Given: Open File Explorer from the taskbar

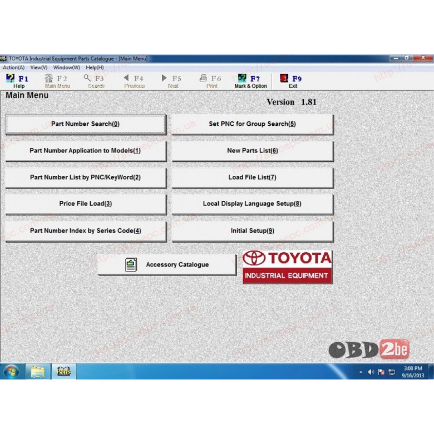Looking at the screenshot, I should [x=38, y=372].
